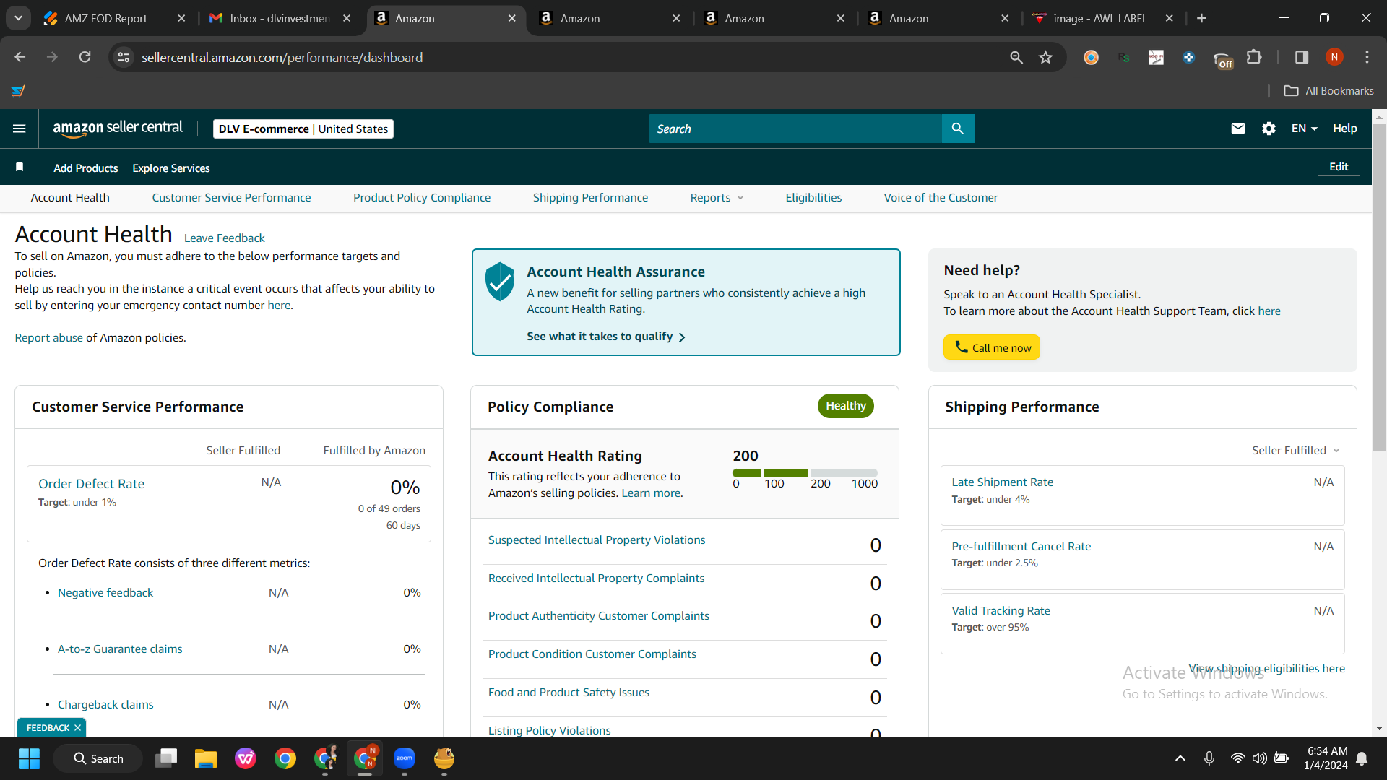
Task: Open File Explorer from taskbar
Action: (x=206, y=758)
